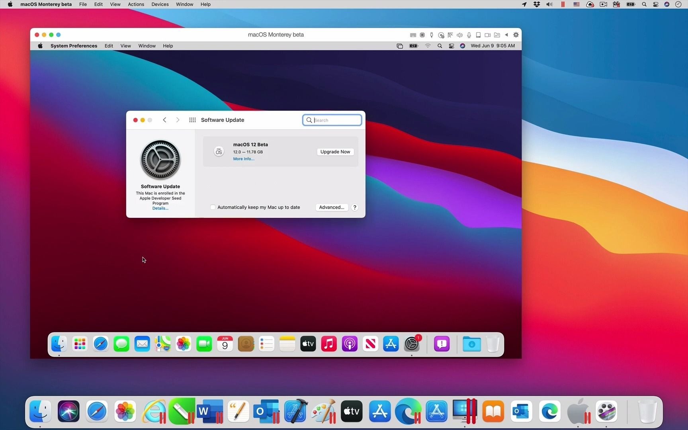This screenshot has height=430, width=688.
Task: Open Notes in the VM dock
Action: click(287, 344)
